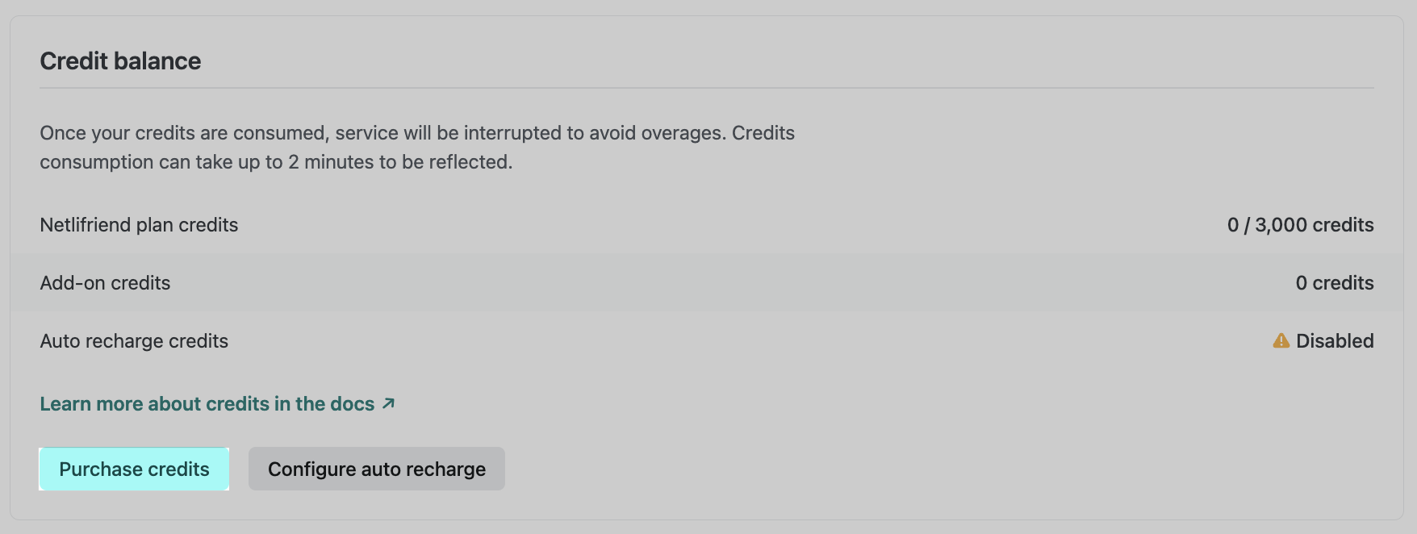Click Configure auto recharge
The width and height of the screenshot is (1417, 534).
[376, 469]
